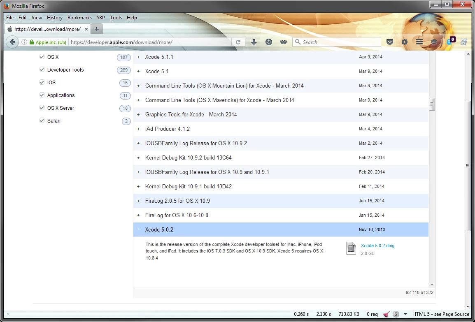This screenshot has width=475, height=322.
Task: Click the green padlock Apple Inc. (US) badge
Action: (48, 42)
